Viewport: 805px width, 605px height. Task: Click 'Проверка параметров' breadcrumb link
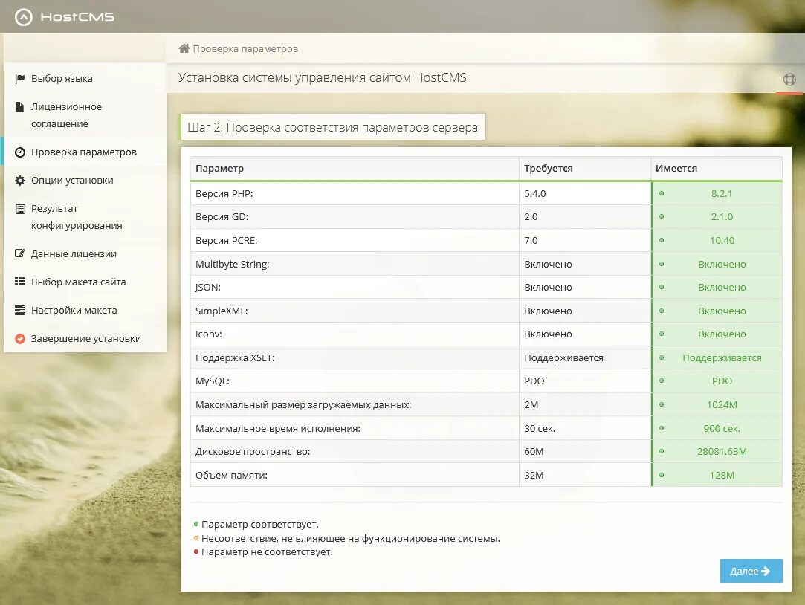coord(245,49)
